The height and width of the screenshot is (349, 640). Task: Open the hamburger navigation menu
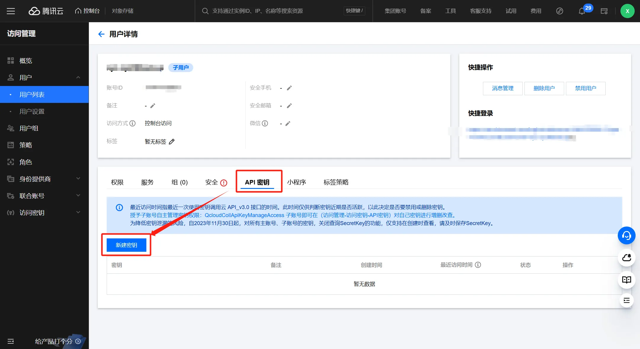tap(11, 11)
